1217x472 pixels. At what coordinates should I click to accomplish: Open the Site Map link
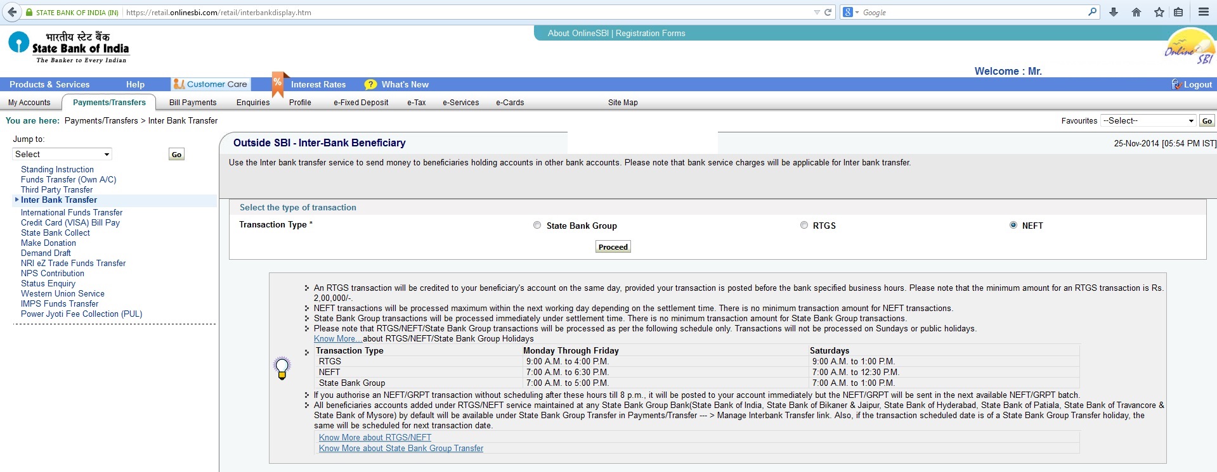point(623,103)
